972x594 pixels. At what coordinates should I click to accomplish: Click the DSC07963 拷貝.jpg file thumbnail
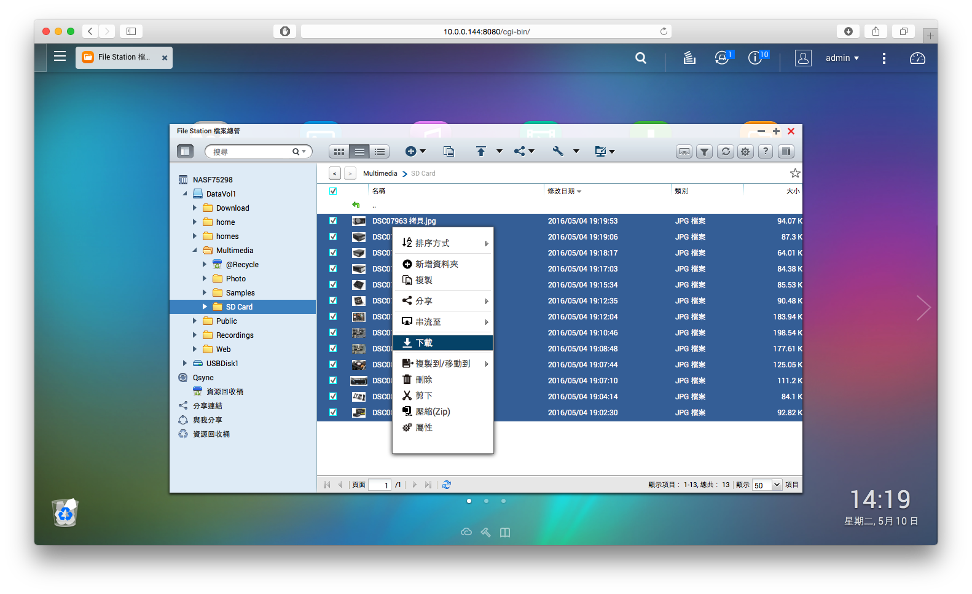[x=359, y=221]
